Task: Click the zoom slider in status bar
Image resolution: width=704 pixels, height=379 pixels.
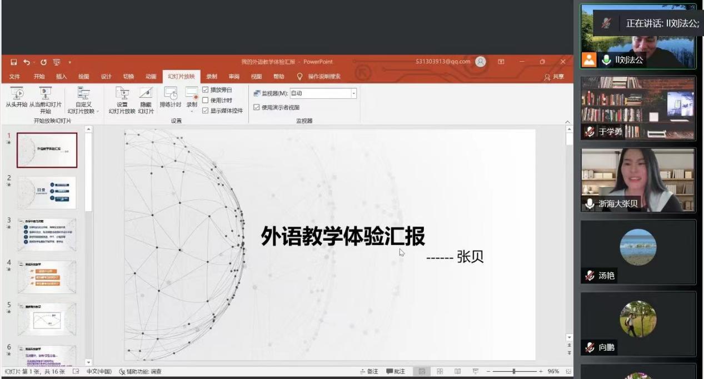Action: [514, 371]
